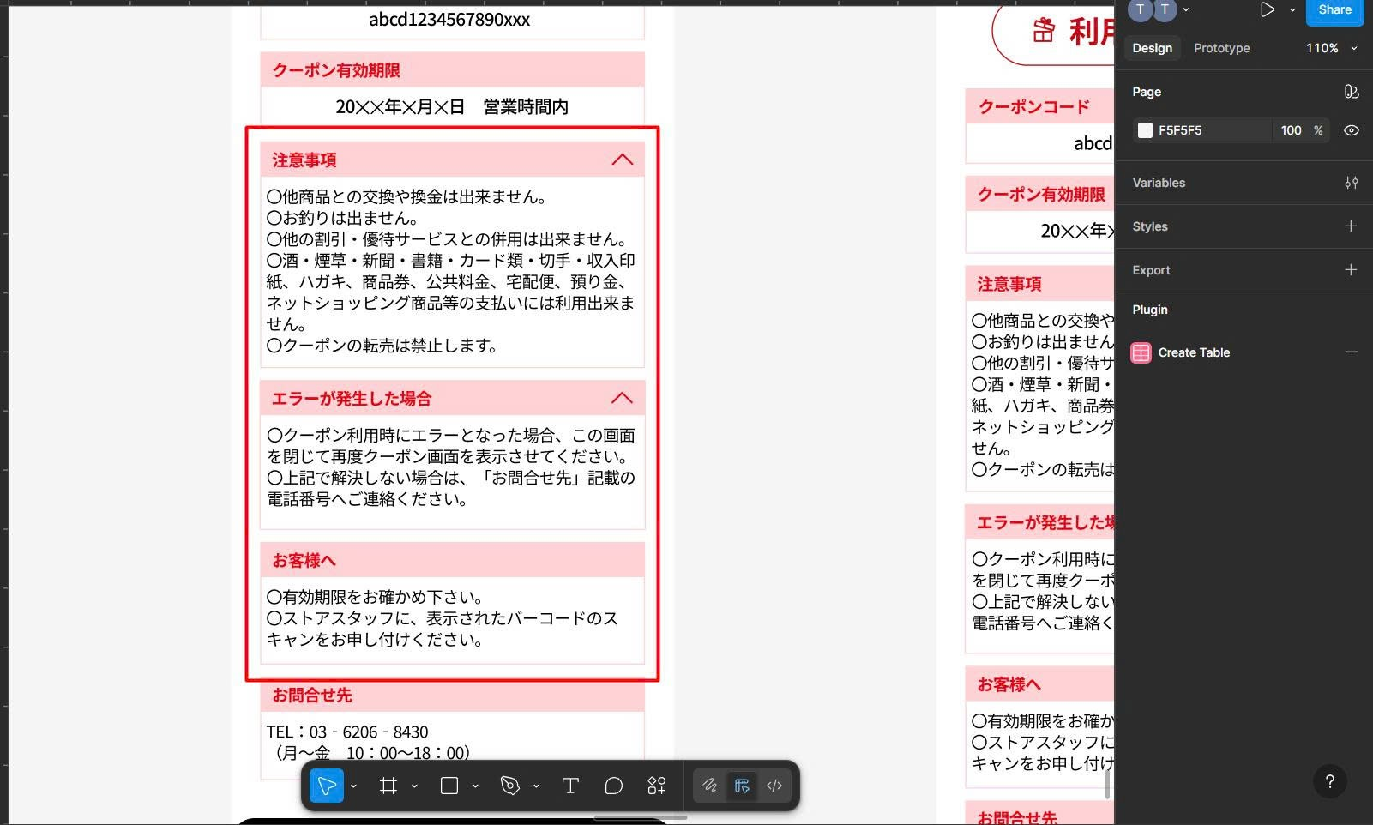Collapse the エラーが発生した場合 section chevron
Viewport: 1373px width, 825px height.
click(x=622, y=398)
